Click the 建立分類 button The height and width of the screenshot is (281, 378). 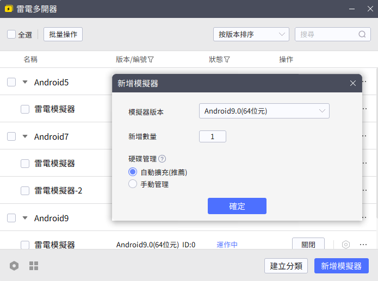(x=286, y=266)
